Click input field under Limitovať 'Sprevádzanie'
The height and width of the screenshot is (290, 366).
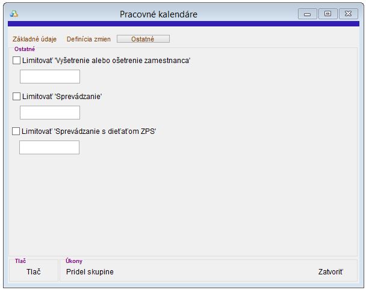click(50, 113)
